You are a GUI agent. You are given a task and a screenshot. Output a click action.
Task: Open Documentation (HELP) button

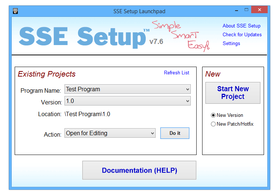coord(139,170)
